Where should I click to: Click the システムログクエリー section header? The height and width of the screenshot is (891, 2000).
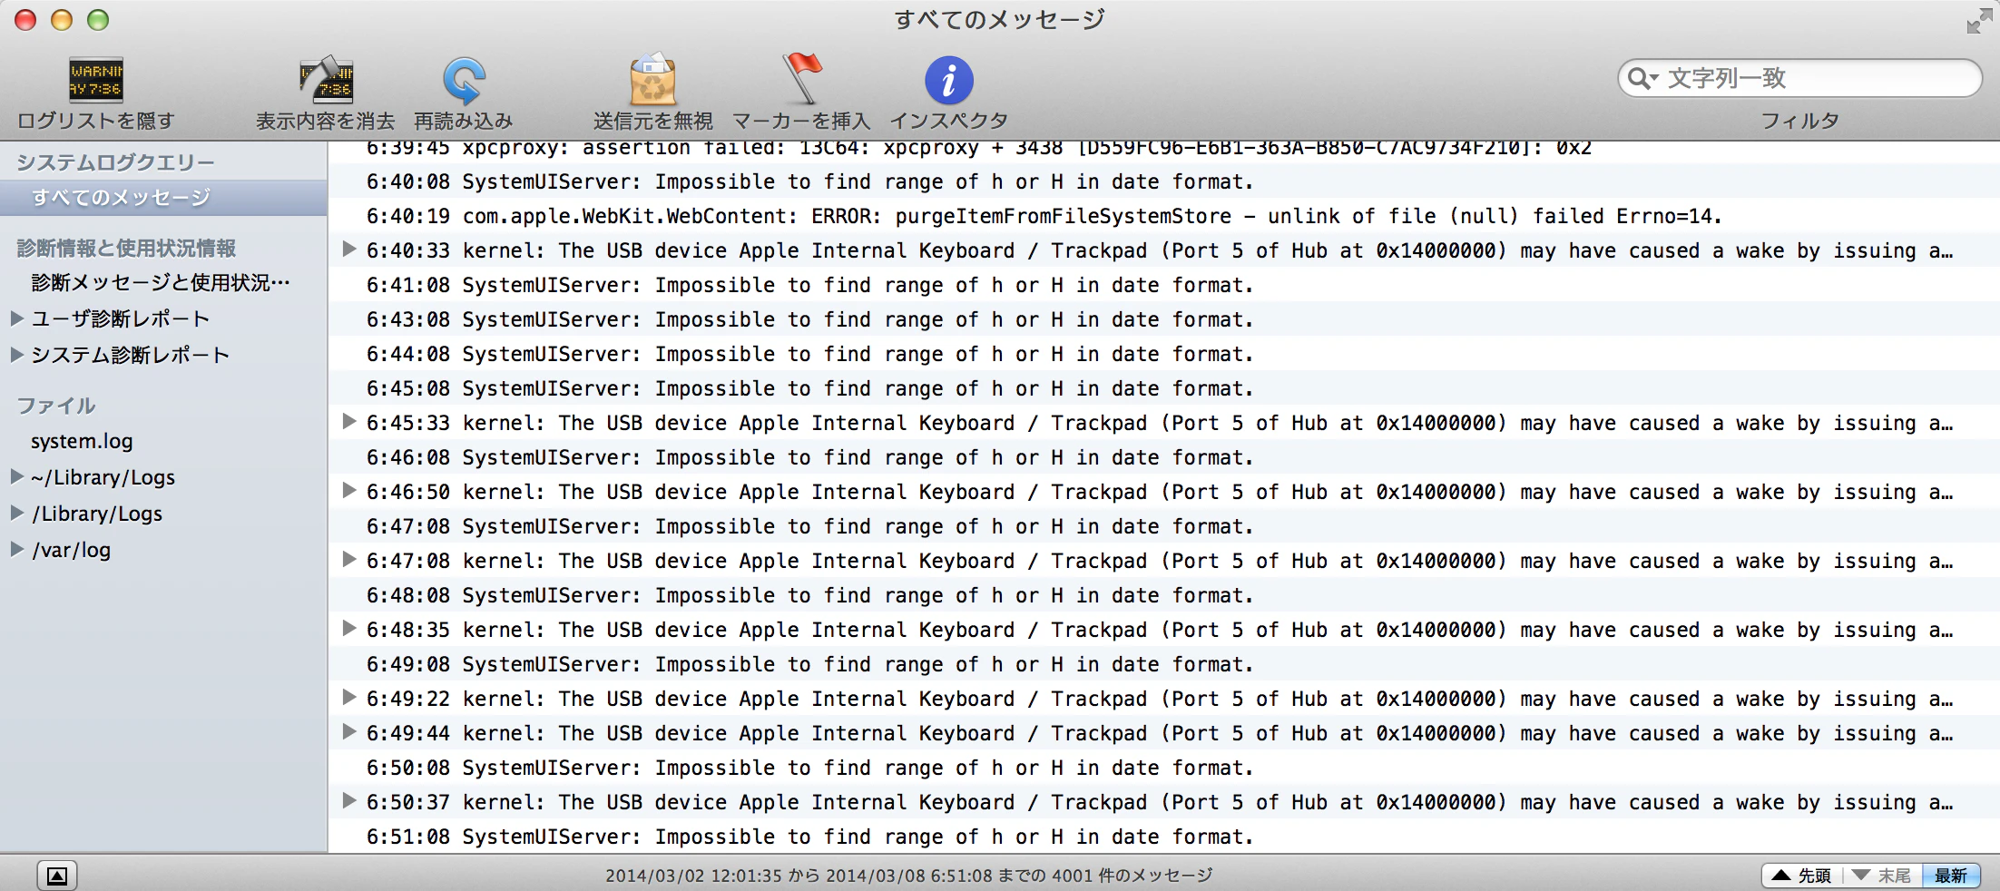point(115,162)
